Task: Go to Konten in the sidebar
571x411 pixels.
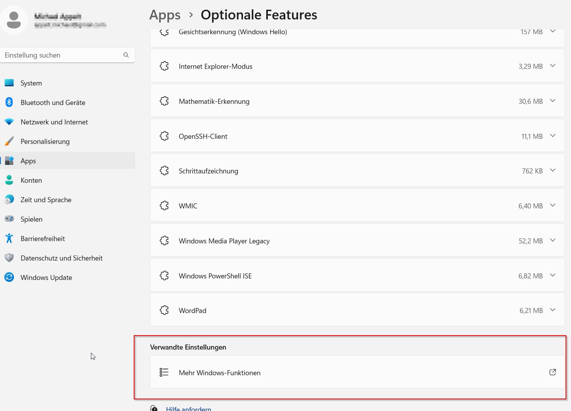Action: point(31,180)
